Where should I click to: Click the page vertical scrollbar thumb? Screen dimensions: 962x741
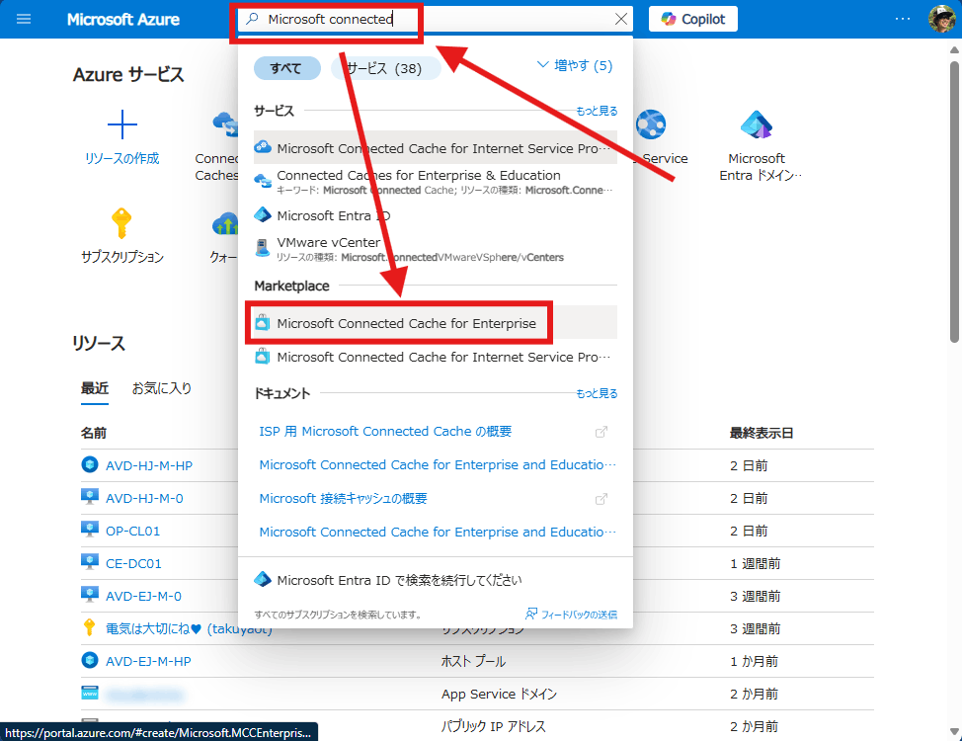click(x=954, y=202)
